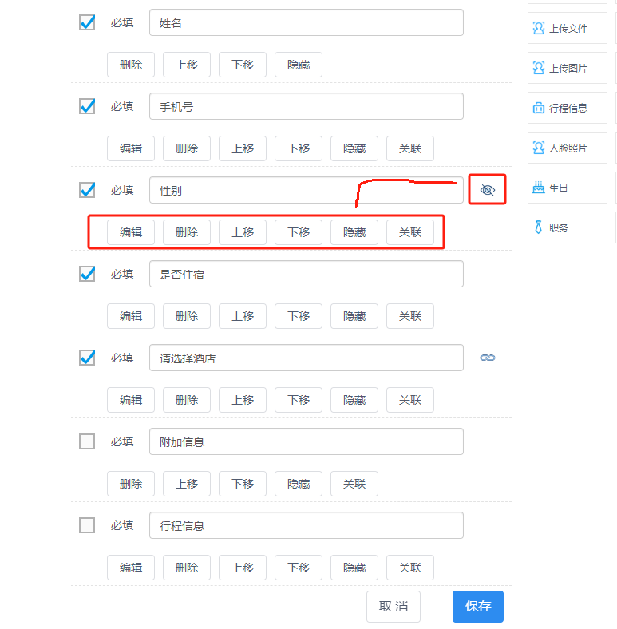Uncheck 必填 checkbox for 手机号
617x629 pixels.
(x=87, y=106)
